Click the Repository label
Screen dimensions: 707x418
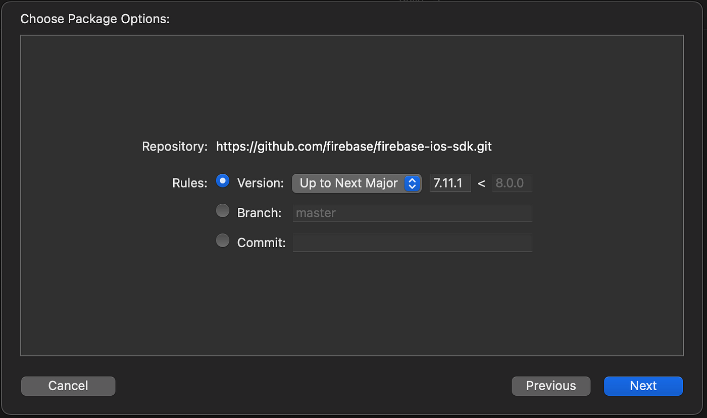click(x=174, y=146)
